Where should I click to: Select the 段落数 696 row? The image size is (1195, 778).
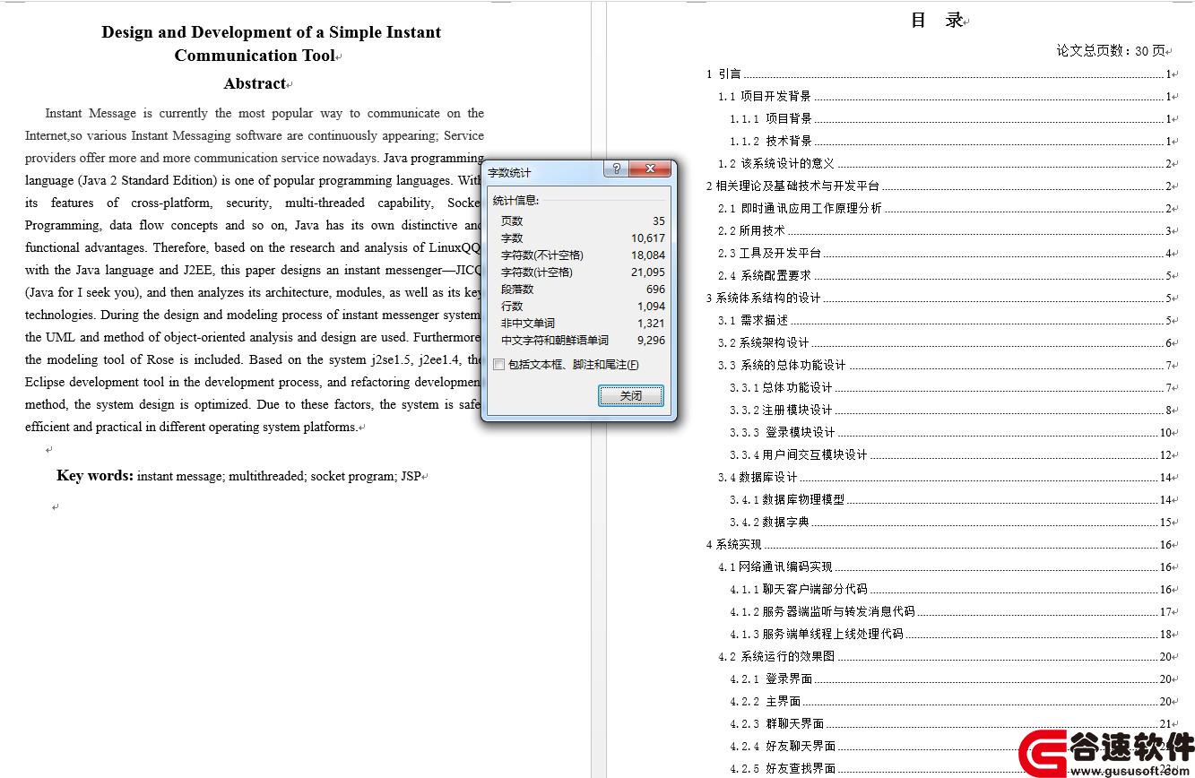click(x=583, y=289)
